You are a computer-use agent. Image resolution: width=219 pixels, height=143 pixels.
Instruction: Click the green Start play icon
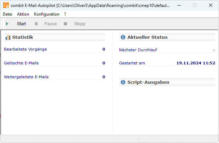click(x=7, y=24)
